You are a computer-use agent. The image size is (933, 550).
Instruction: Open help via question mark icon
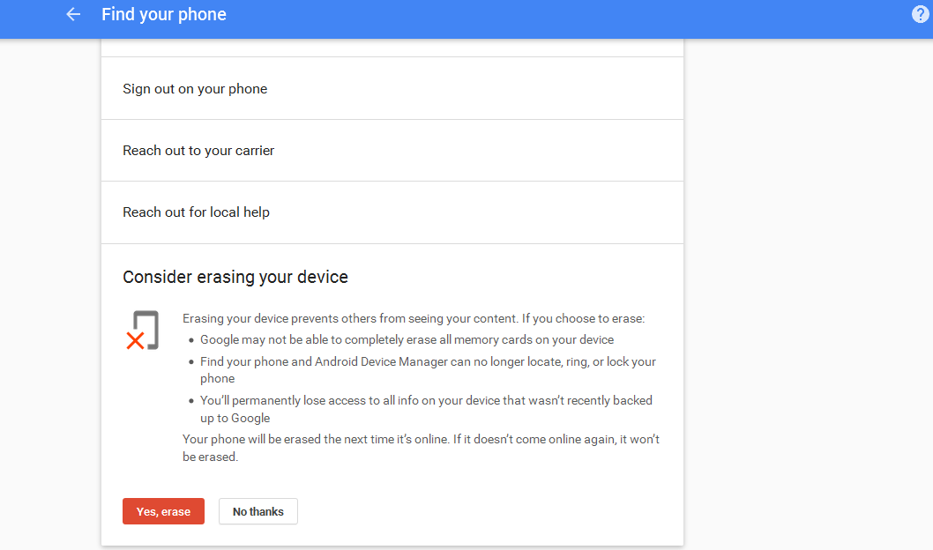click(x=921, y=15)
